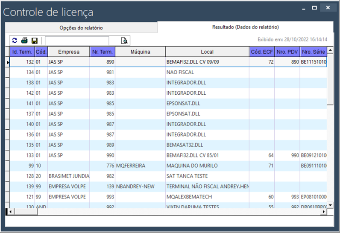Click the Nro. PDV column header
The image size is (340, 233).
click(287, 52)
